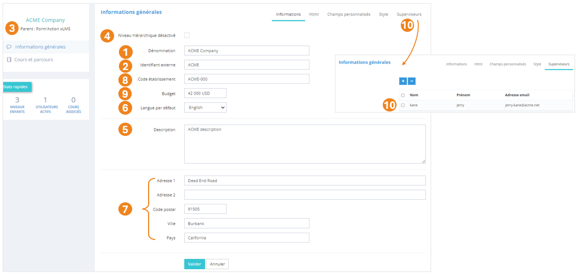Viewport: 576px width, 274px height.
Task: Tick the select-all checkbox in Nom header
Action: pyautogui.click(x=403, y=96)
